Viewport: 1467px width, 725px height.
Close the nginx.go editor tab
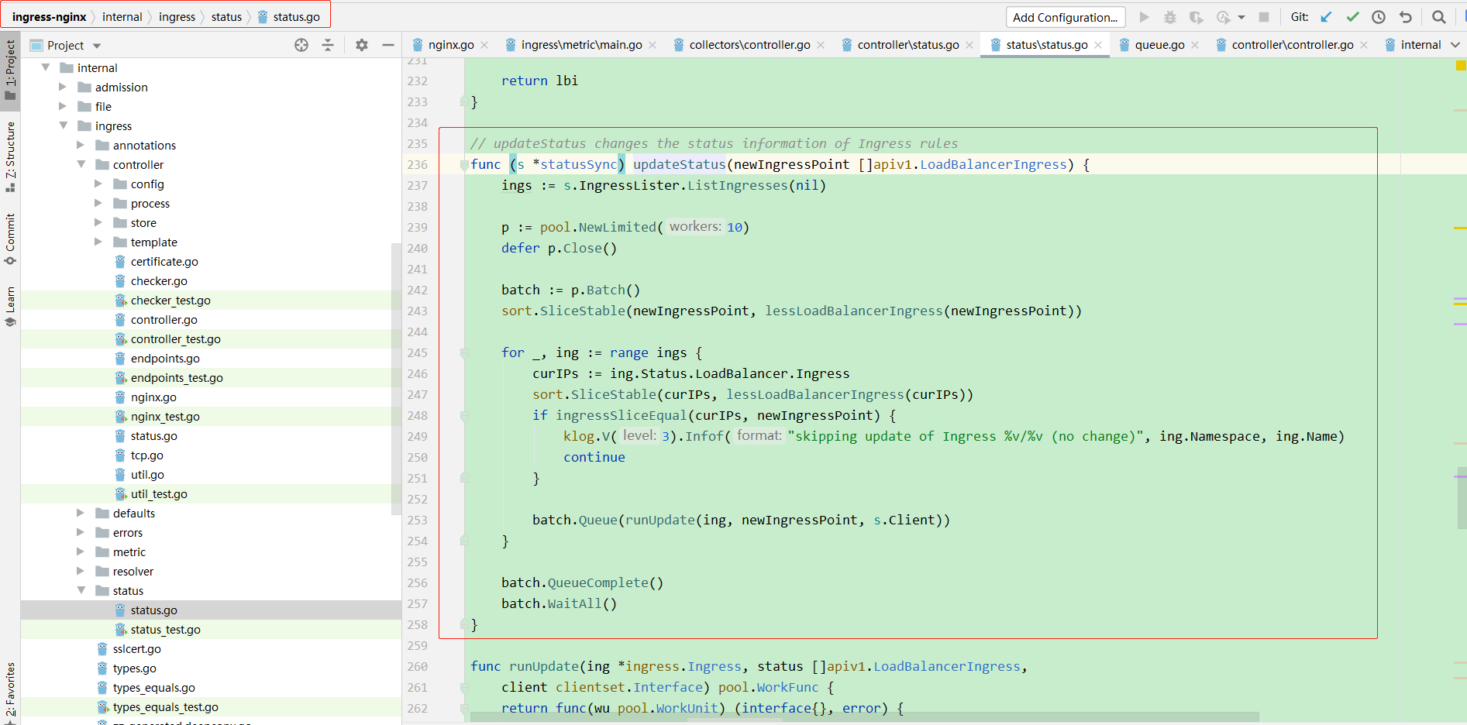484,45
